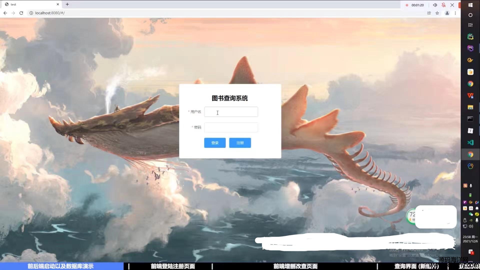The height and width of the screenshot is (270, 480).
Task: Click the address bar URL localhost:8080
Action: click(50, 13)
